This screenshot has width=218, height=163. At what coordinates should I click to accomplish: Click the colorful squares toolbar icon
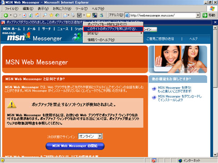95,15
